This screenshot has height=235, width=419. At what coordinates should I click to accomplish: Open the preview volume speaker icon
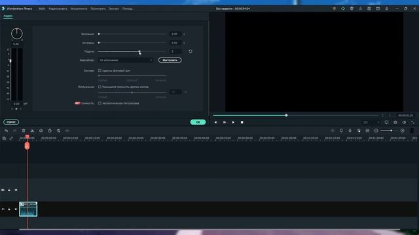click(x=405, y=122)
